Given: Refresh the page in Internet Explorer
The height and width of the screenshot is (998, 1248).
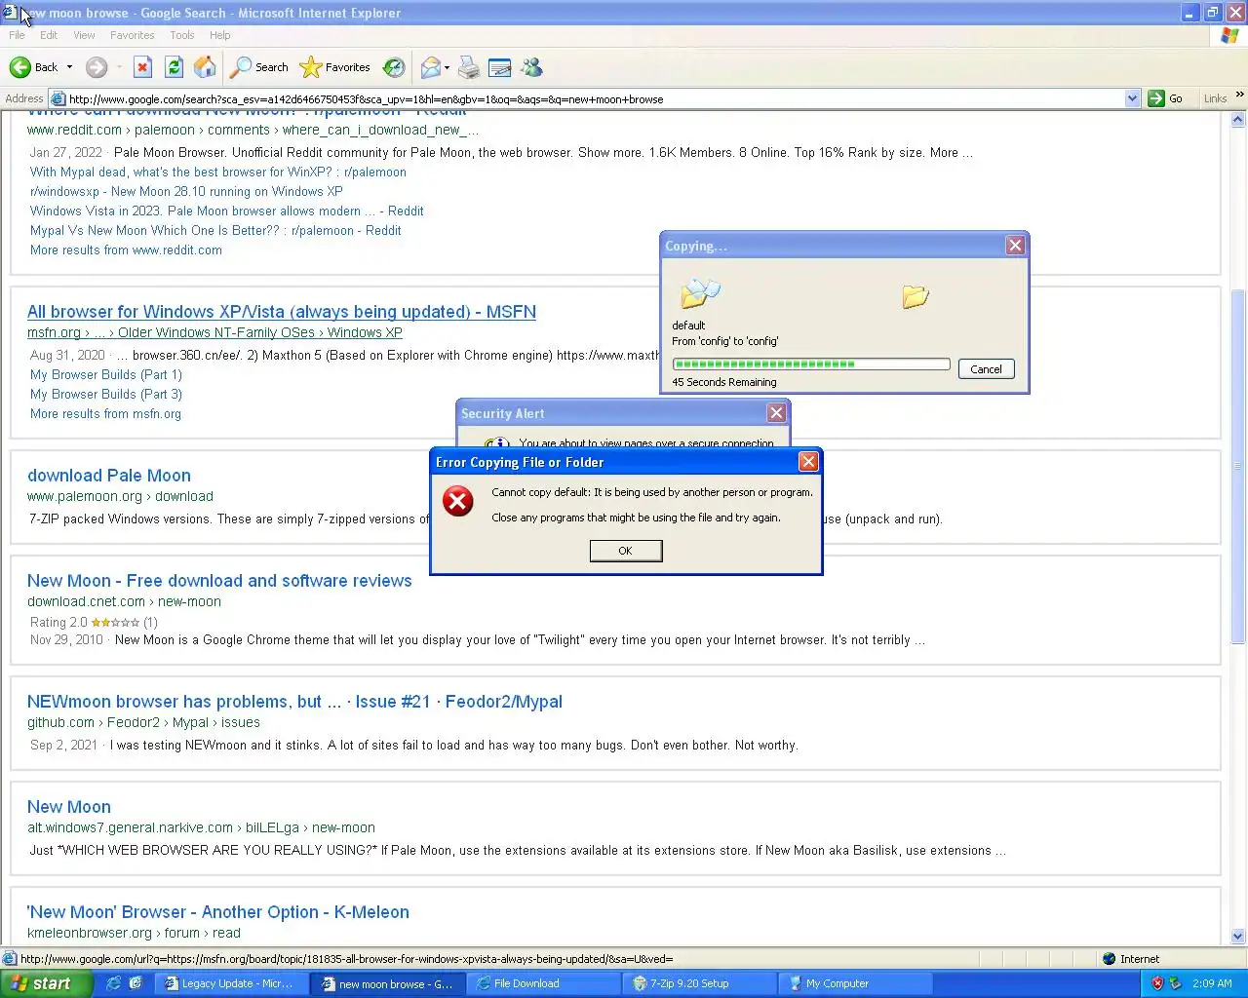Looking at the screenshot, I should click(x=174, y=67).
